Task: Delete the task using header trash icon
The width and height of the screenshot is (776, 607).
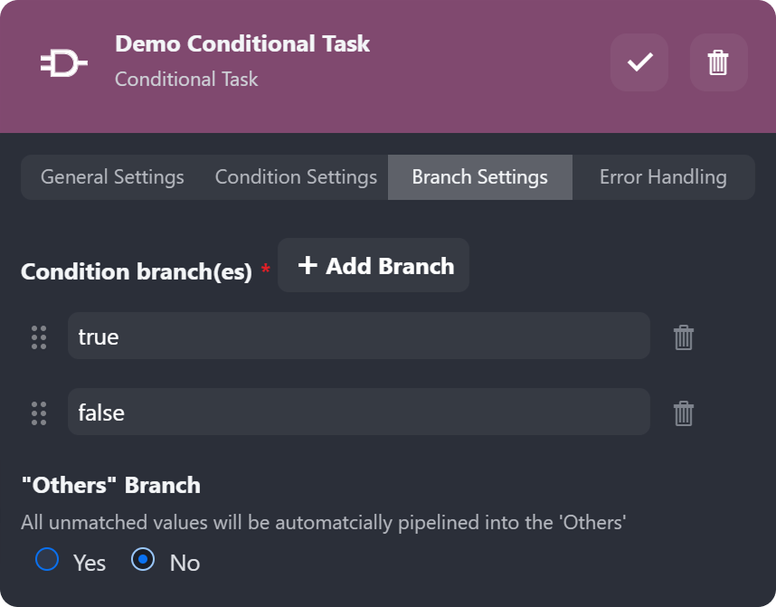Action: tap(718, 62)
